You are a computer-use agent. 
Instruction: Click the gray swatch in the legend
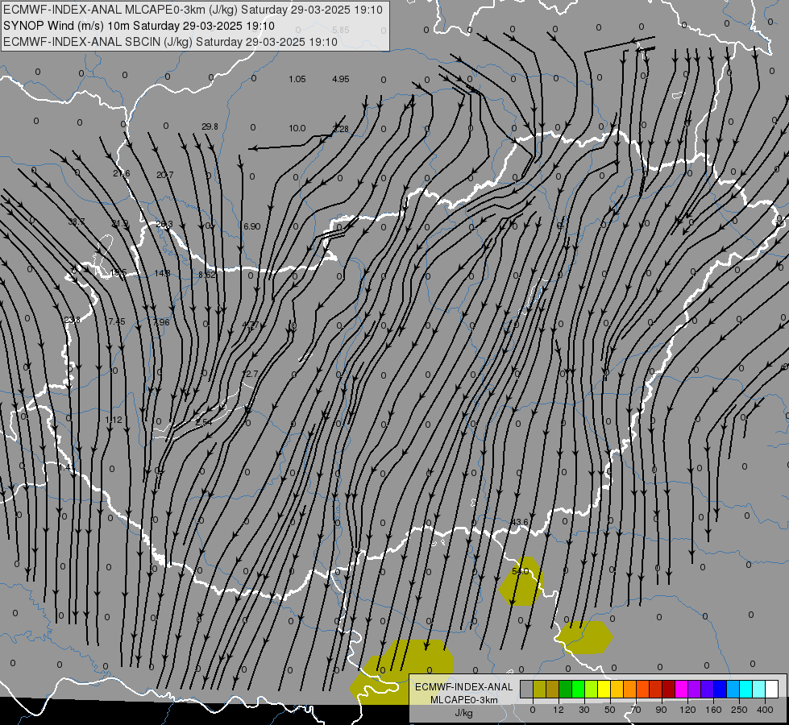pos(527,689)
